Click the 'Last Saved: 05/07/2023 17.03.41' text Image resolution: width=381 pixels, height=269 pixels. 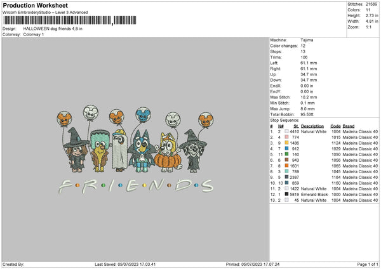(125, 265)
